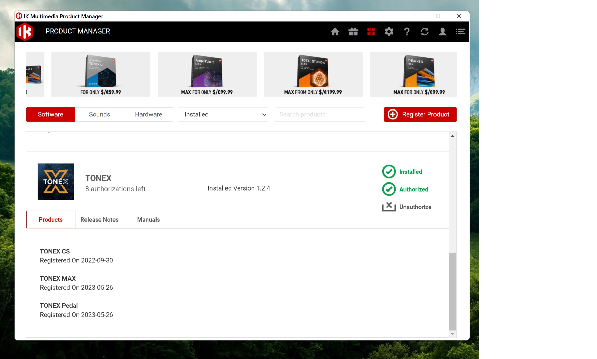Expand the Installed filter dropdown
597x359 pixels.
click(223, 114)
